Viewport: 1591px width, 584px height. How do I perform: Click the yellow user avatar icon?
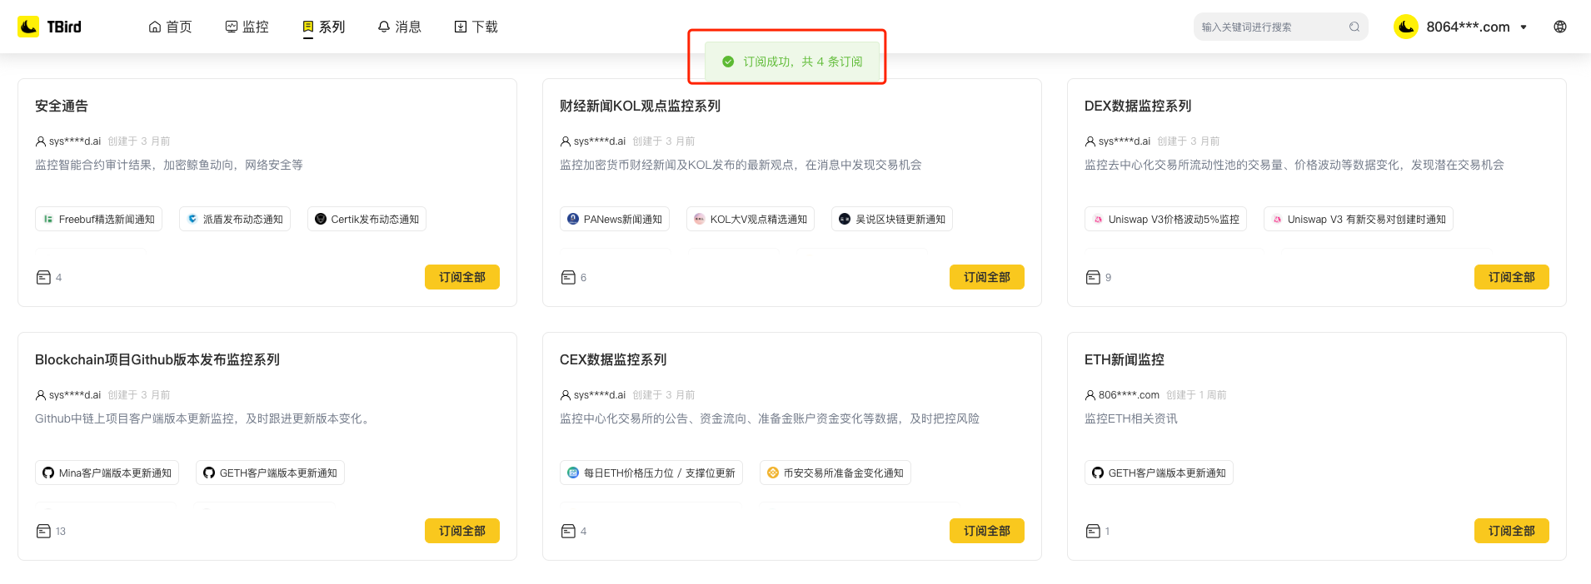[x=1406, y=27]
